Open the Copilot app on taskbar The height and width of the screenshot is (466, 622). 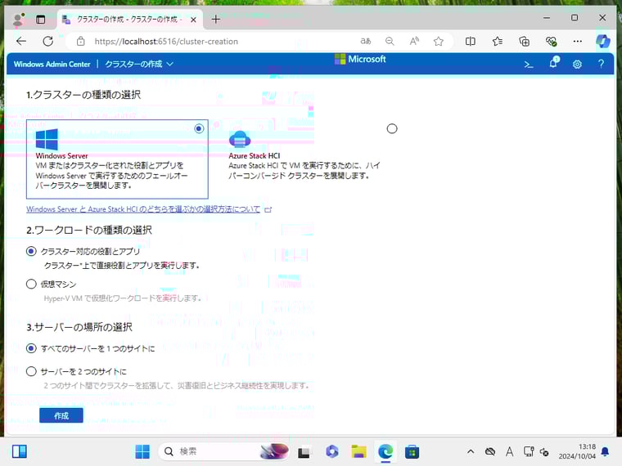[332, 451]
